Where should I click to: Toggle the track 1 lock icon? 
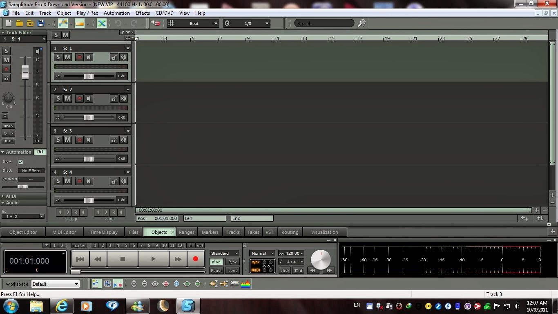[114, 57]
